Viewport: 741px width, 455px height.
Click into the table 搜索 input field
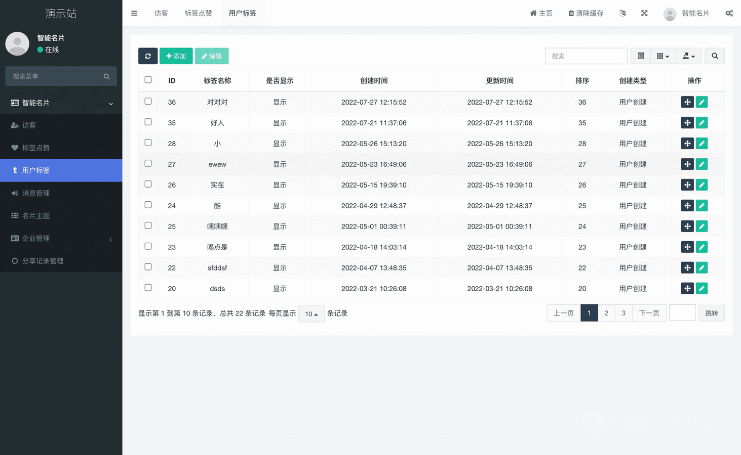[586, 56]
